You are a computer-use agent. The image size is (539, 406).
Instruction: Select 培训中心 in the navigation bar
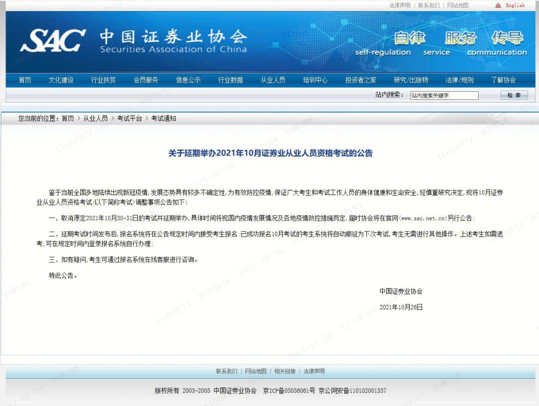click(x=315, y=80)
